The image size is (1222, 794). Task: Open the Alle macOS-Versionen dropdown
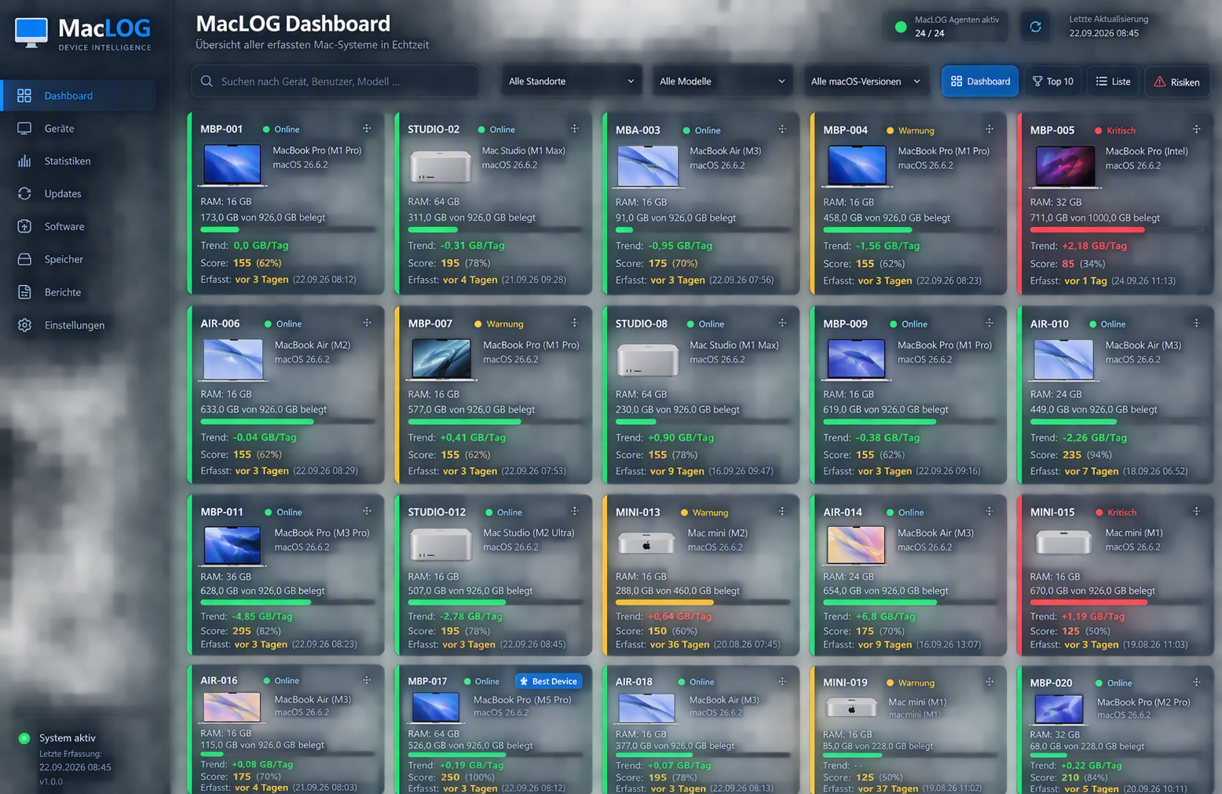(865, 81)
